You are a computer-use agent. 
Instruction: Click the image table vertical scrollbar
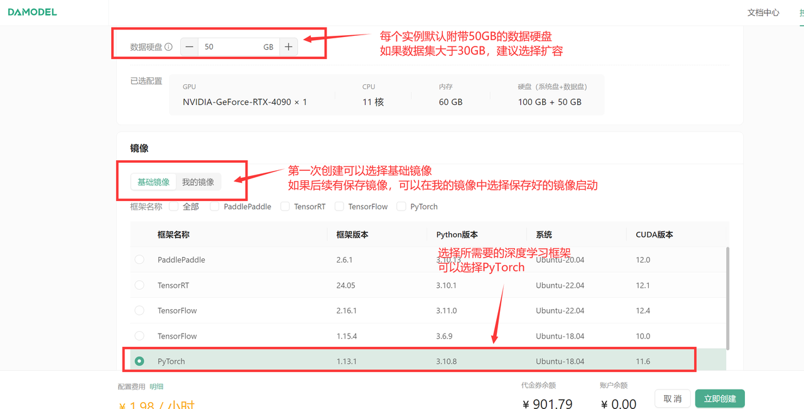pyautogui.click(x=728, y=298)
